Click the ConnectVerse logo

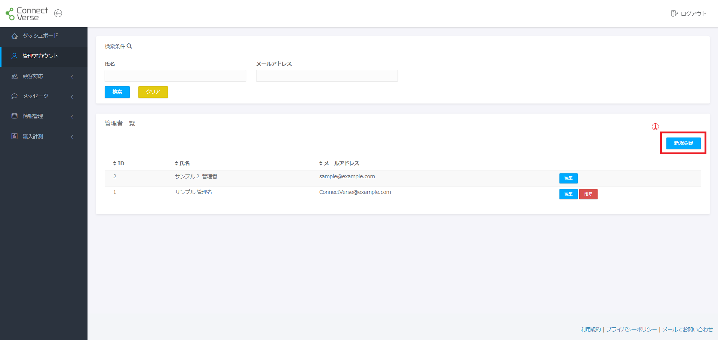27,14
